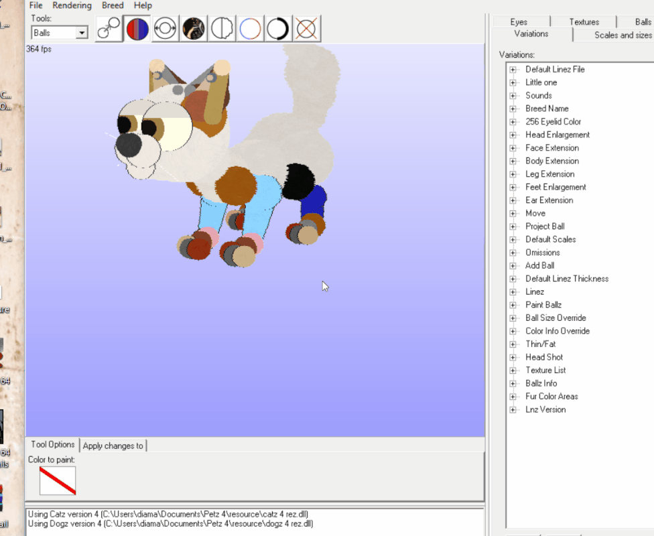Select the move ball tool icon
654x536 pixels.
(x=109, y=29)
